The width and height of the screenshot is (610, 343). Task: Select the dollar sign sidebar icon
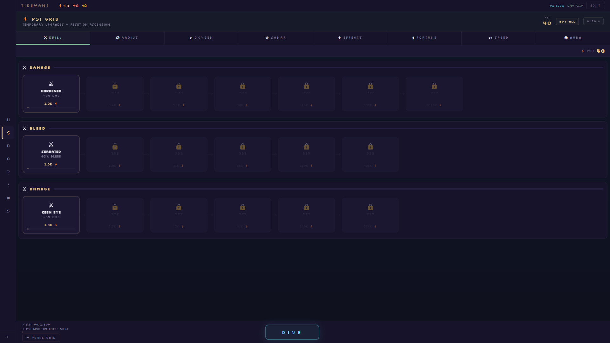pyautogui.click(x=8, y=133)
